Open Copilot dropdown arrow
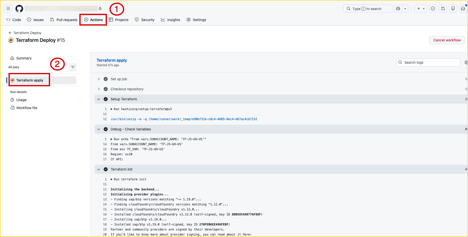This screenshot has height=237, width=468. click(405, 9)
